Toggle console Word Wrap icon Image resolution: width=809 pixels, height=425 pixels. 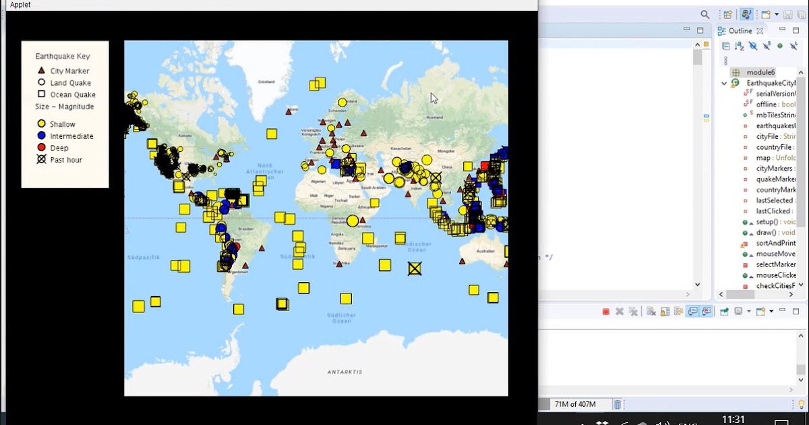tap(678, 312)
